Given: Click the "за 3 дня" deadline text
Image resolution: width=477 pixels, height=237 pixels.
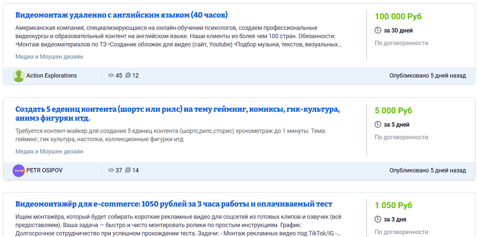Looking at the screenshot, I should pos(395,219).
